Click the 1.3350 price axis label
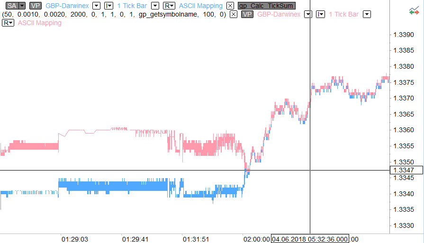Screen dimensions: 424x243 pos(404,162)
